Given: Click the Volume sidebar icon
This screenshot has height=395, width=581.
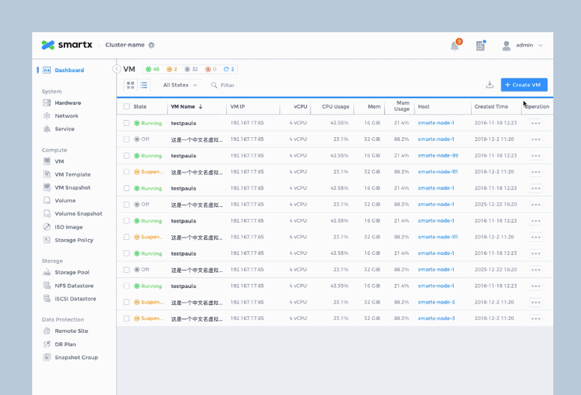Looking at the screenshot, I should coord(46,200).
